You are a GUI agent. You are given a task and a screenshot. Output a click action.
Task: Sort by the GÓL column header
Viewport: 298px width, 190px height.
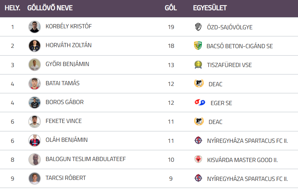click(171, 8)
